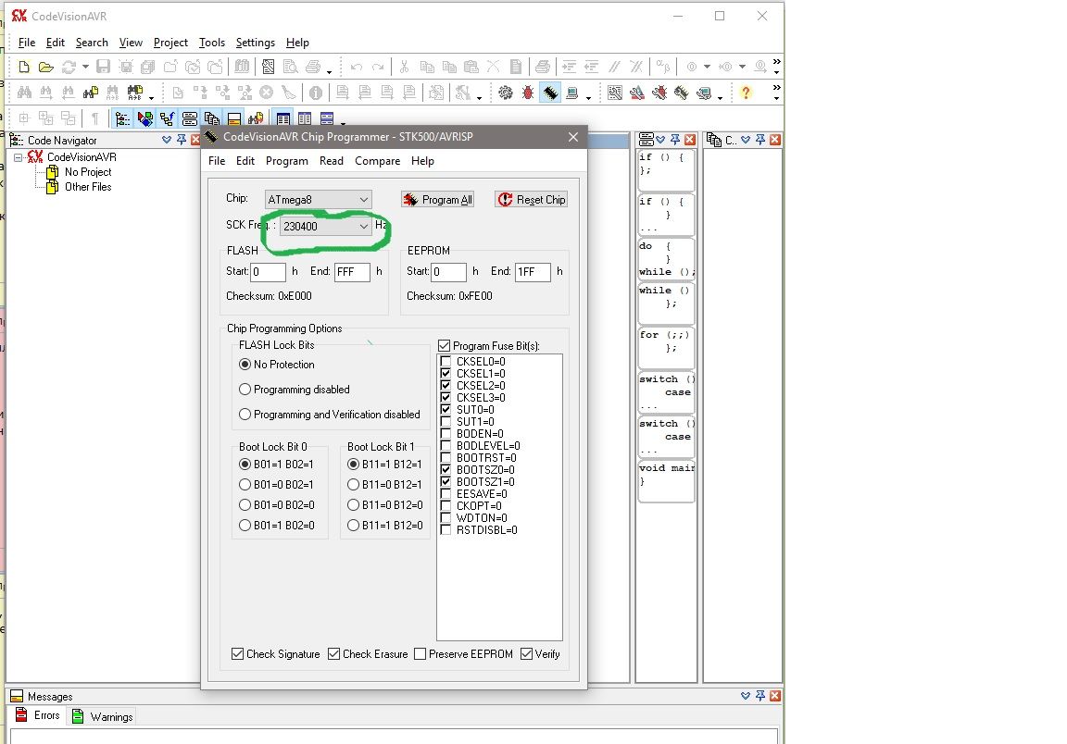Open the Code Navigator panel dropdown chevron

(167, 140)
